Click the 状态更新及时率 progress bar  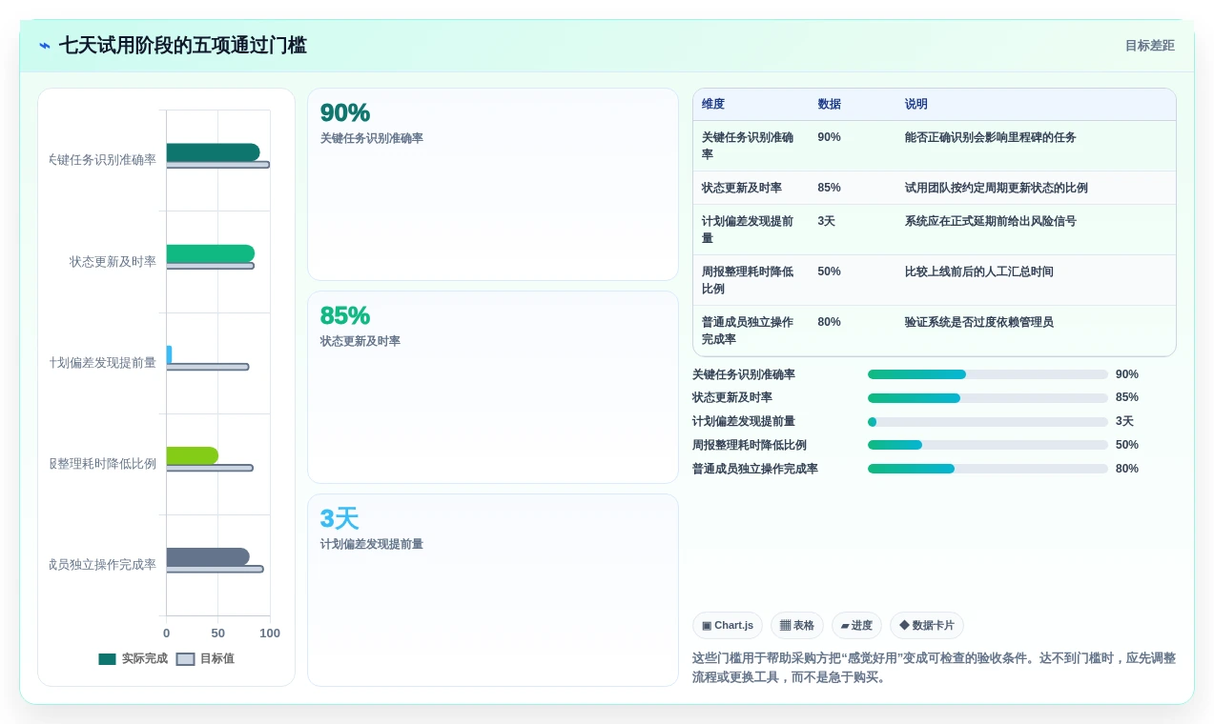tap(988, 398)
